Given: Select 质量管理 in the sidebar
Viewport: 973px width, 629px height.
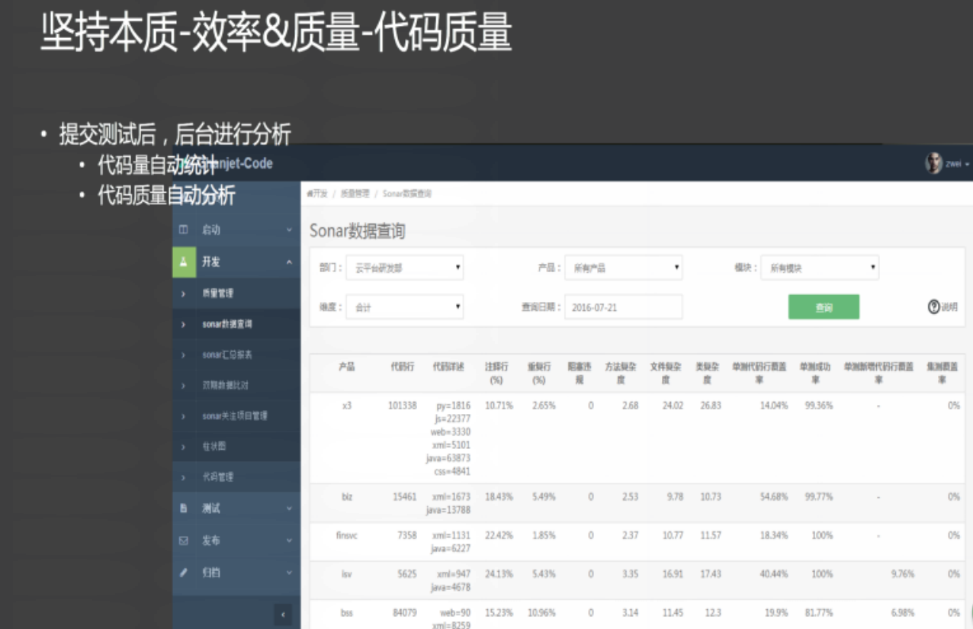Looking at the screenshot, I should point(217,293).
